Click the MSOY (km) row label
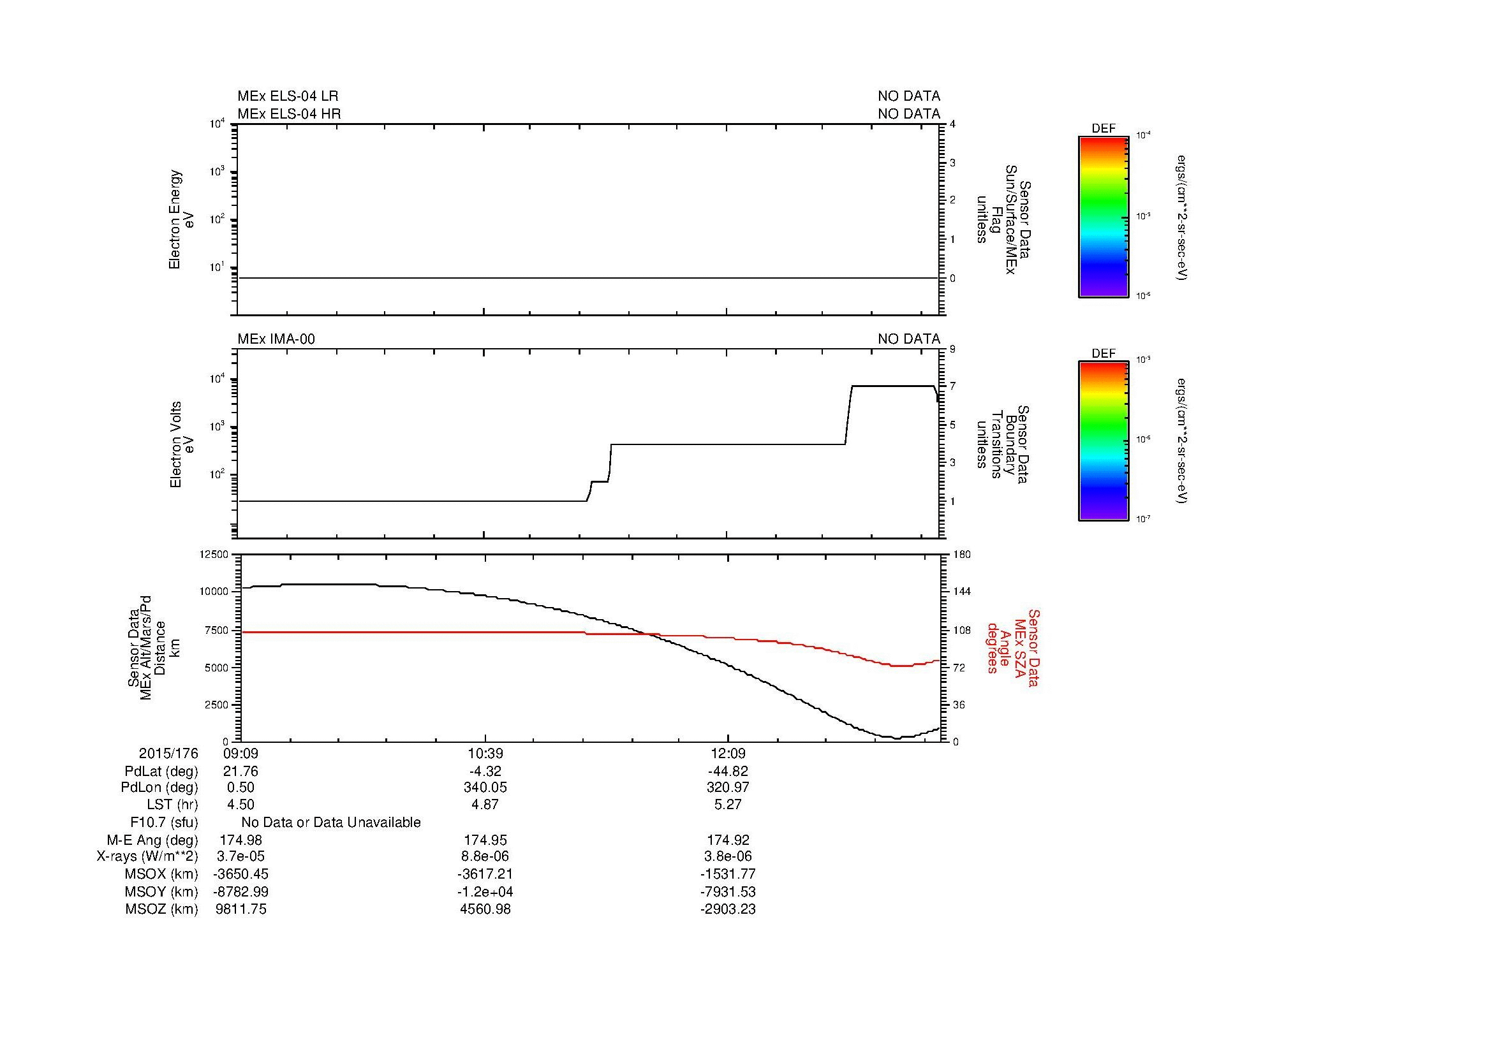 [161, 891]
